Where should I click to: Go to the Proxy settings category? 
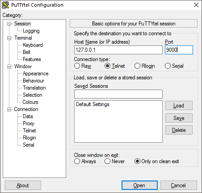(x=29, y=123)
